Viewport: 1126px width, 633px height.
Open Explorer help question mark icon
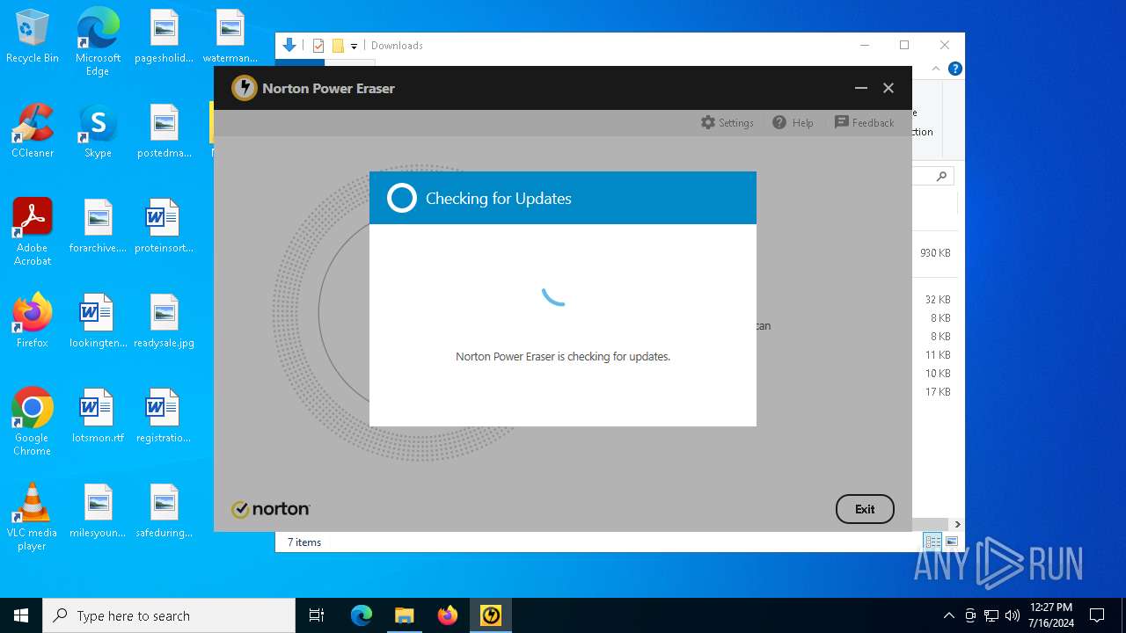pos(955,69)
